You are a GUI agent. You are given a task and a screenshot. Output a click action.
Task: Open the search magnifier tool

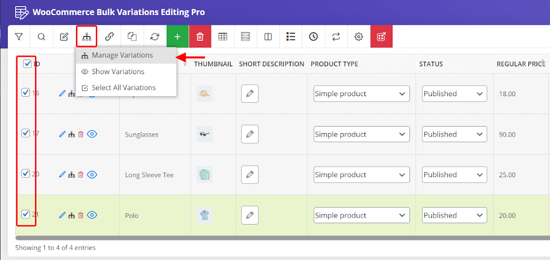41,37
